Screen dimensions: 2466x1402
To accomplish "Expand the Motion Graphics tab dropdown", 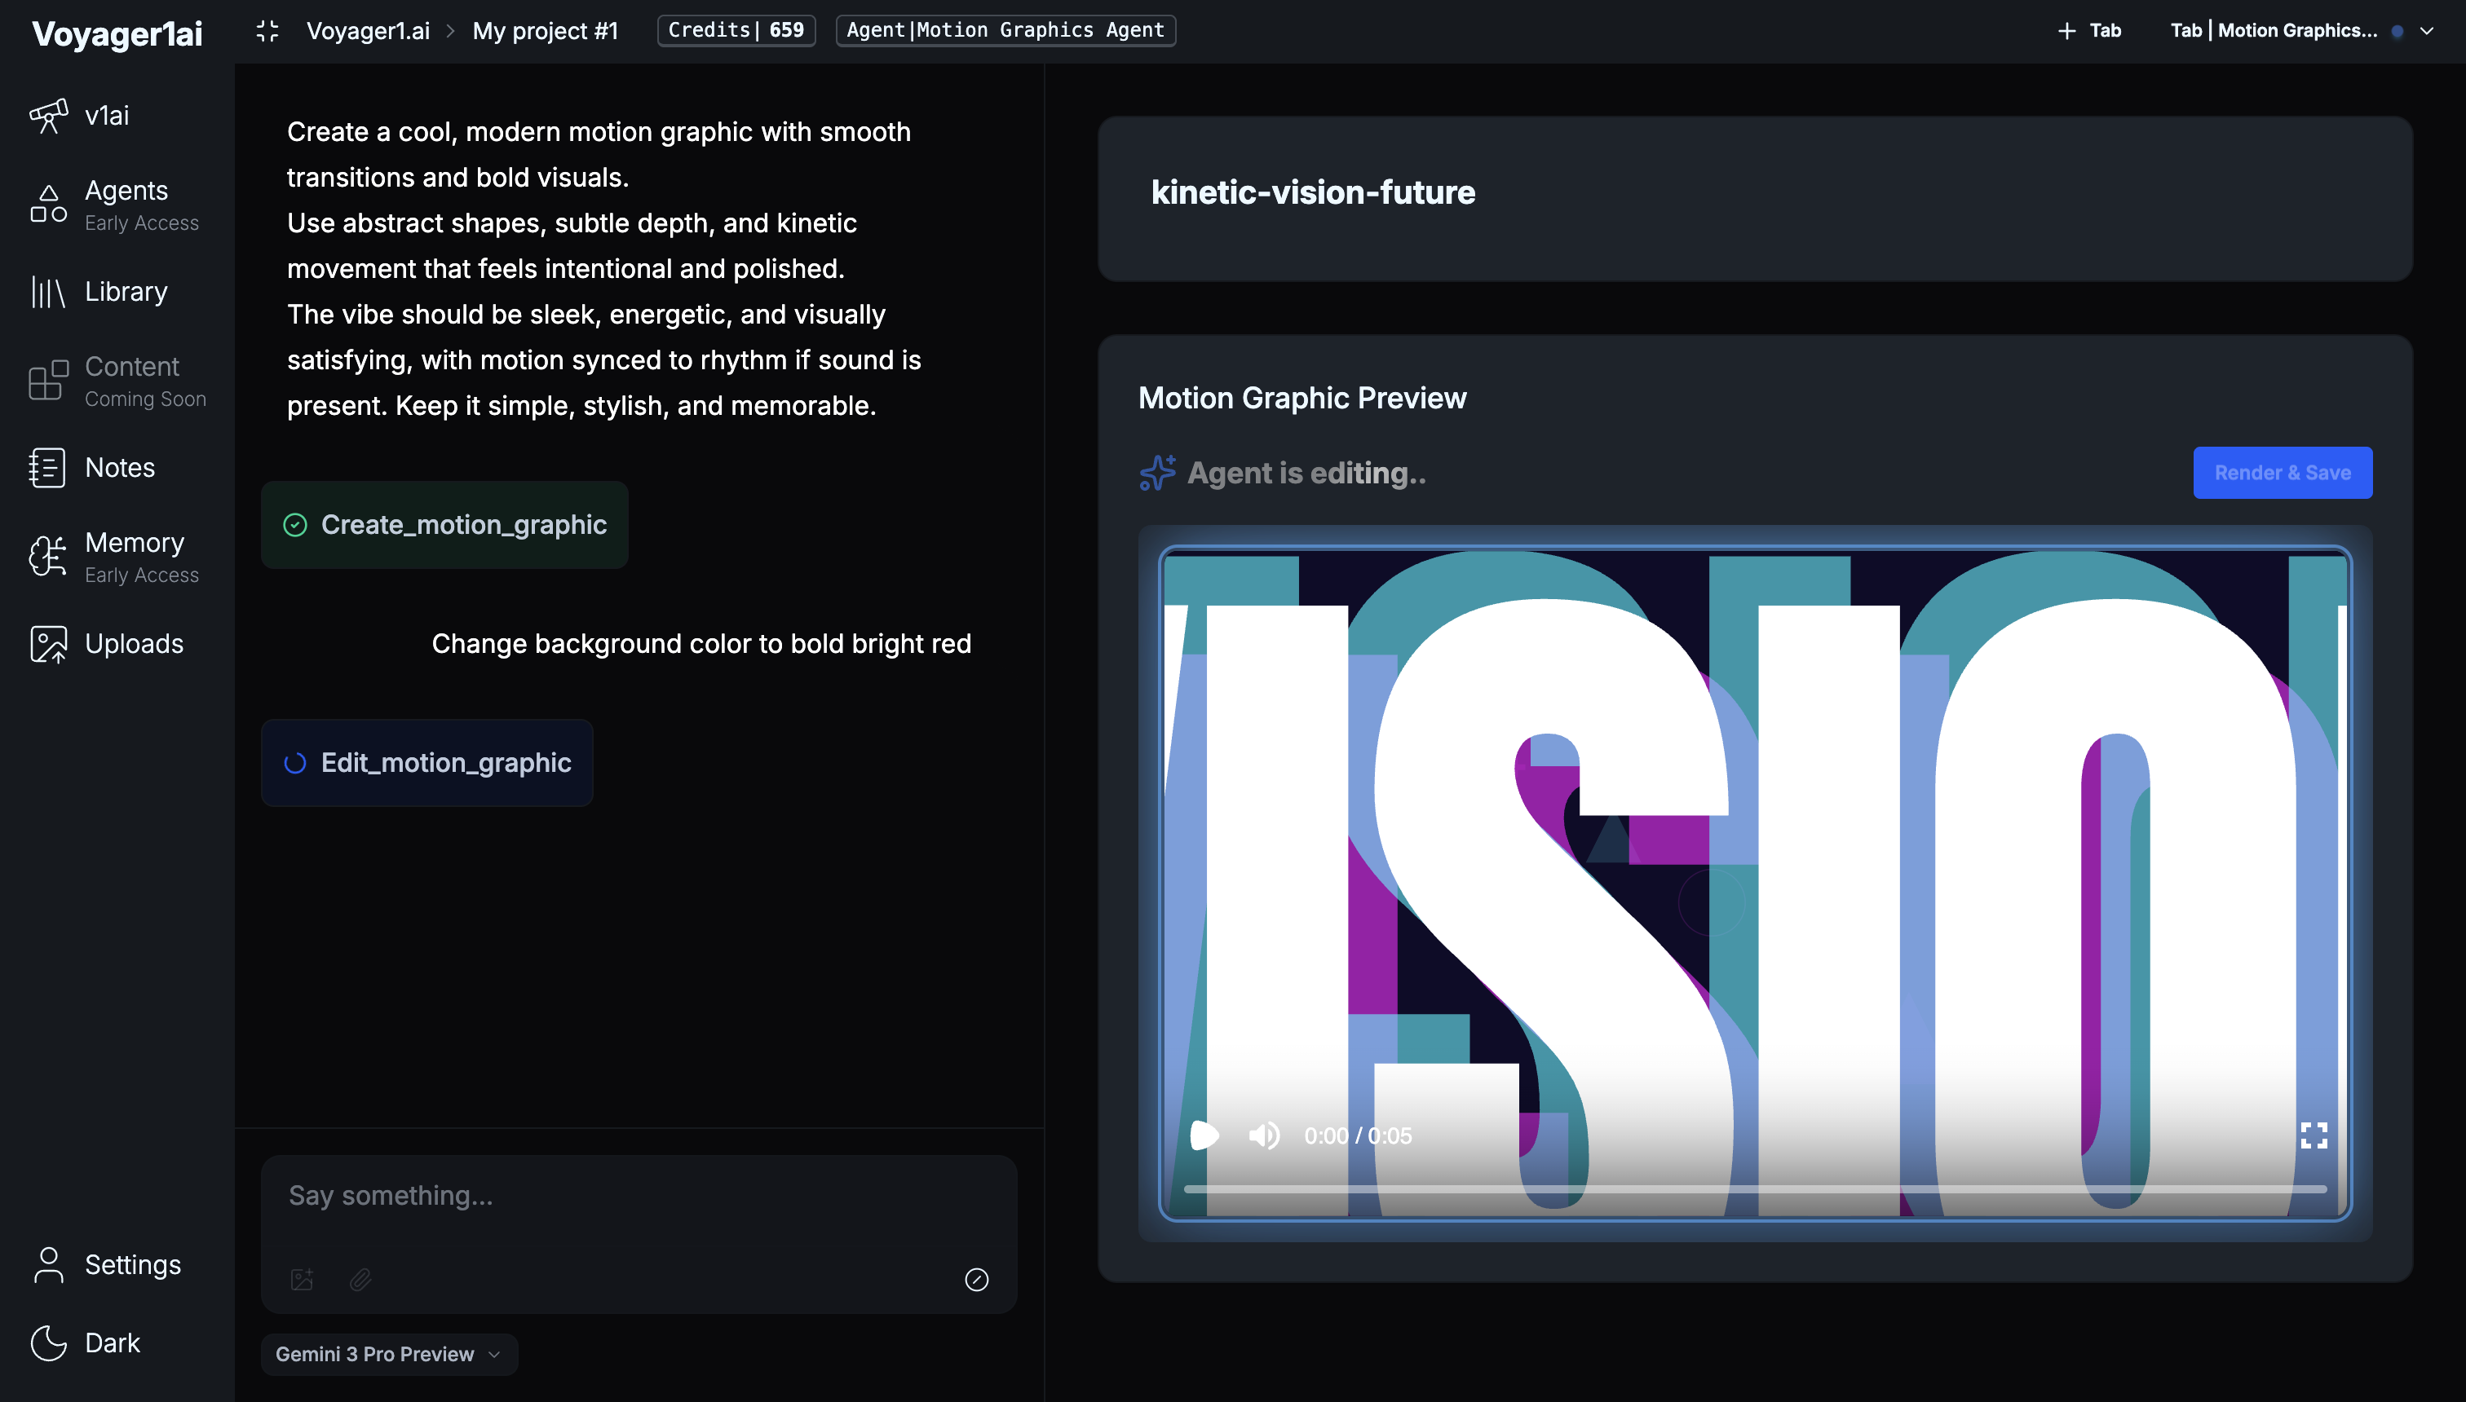I will click(2428, 30).
